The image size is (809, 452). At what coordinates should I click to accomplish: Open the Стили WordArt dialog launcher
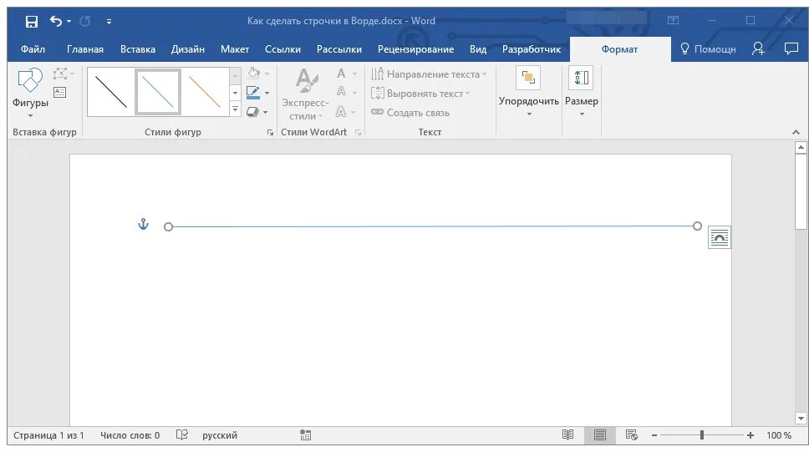(358, 133)
